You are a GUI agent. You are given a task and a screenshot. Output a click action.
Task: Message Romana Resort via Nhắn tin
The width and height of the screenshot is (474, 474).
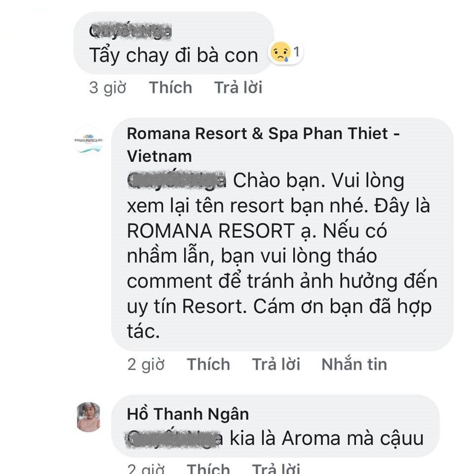(x=355, y=364)
